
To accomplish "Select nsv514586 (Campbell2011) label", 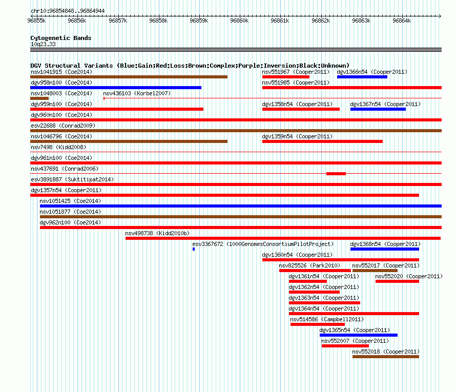I will 327,319.
